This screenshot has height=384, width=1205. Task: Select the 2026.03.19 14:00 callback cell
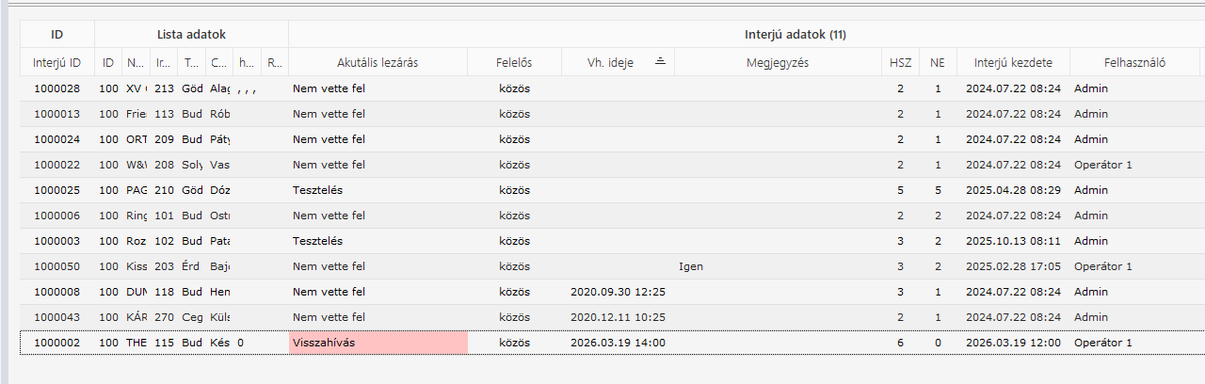tap(618, 343)
